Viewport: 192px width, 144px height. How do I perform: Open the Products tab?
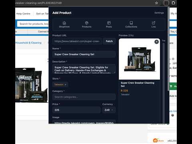click(x=87, y=25)
